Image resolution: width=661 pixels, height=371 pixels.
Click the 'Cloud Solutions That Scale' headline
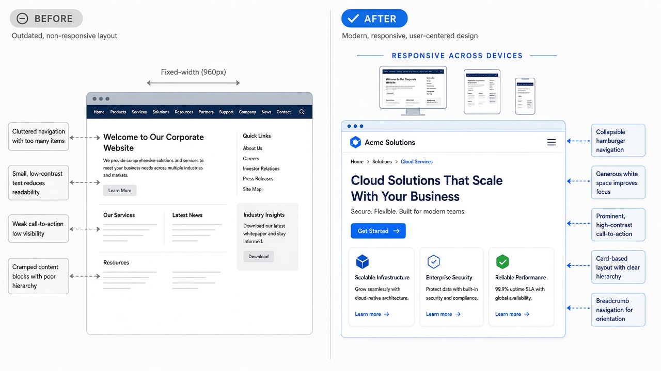tap(427, 180)
